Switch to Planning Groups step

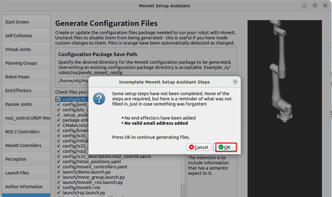[x=26, y=63]
